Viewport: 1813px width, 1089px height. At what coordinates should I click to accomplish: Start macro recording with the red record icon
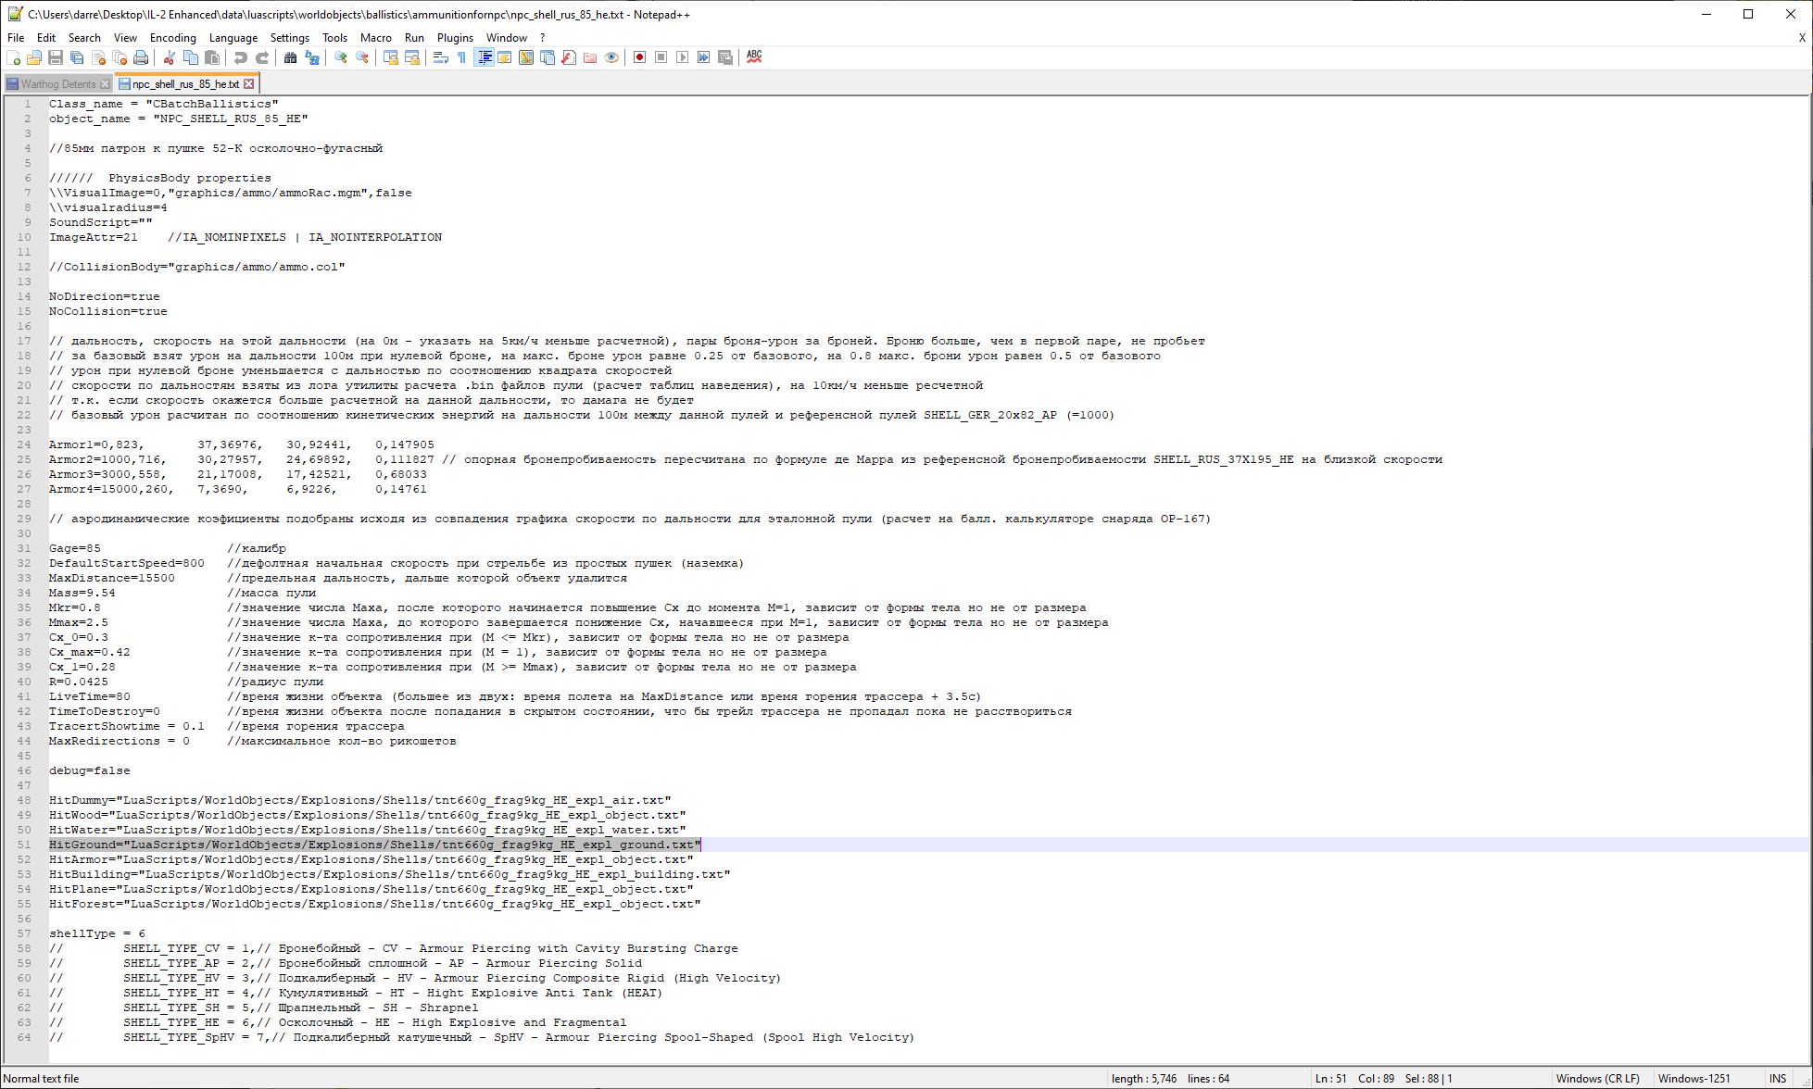[x=639, y=57]
